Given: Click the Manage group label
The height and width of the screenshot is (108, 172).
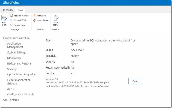Looking at the screenshot, I should pos(15,29).
